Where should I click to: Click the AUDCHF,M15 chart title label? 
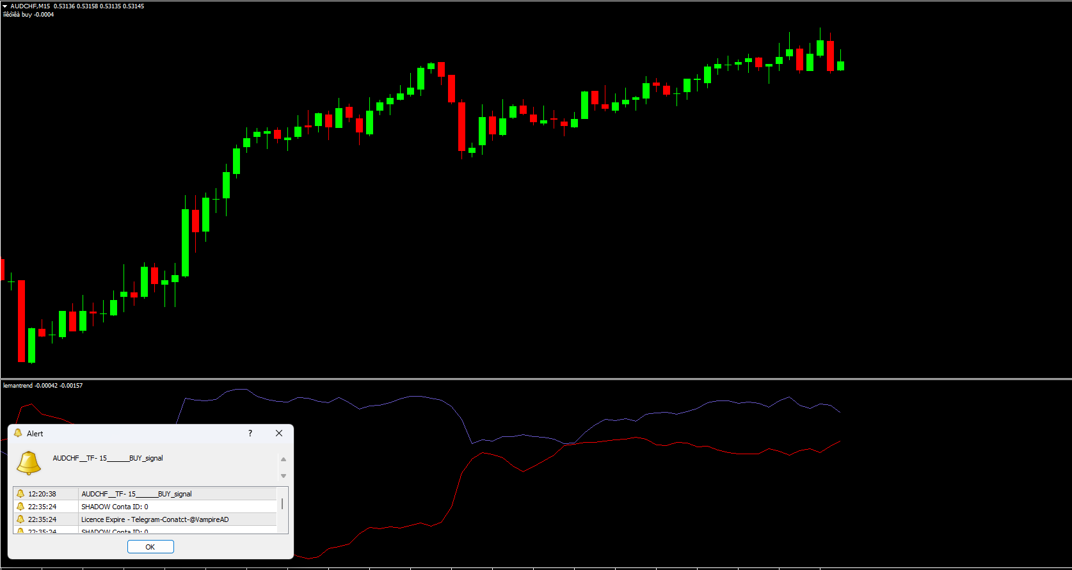coord(30,6)
